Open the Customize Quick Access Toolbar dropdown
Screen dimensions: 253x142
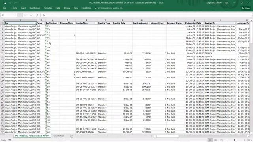pos(21,3)
